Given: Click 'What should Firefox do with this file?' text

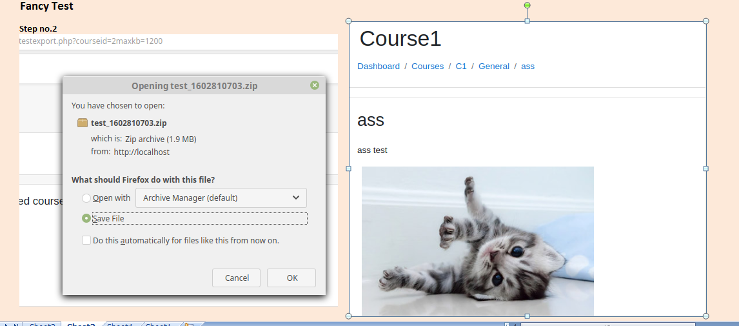Looking at the screenshot, I should [x=143, y=179].
